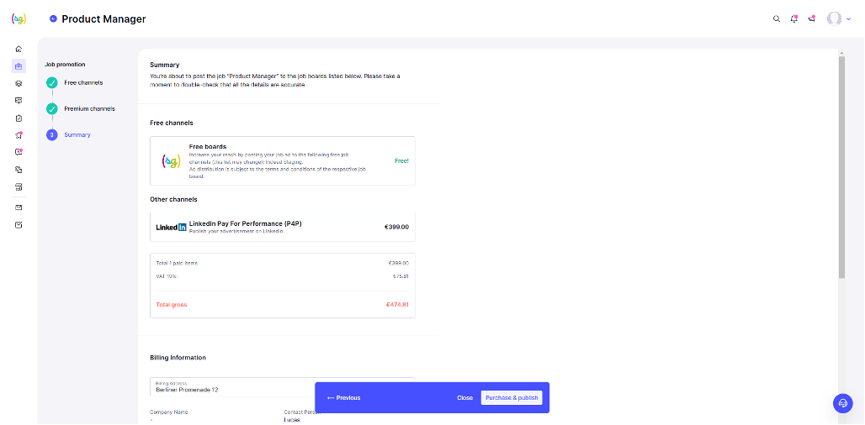Open the clipboard checklist sidebar icon
This screenshot has height=425, width=865.
click(19, 118)
